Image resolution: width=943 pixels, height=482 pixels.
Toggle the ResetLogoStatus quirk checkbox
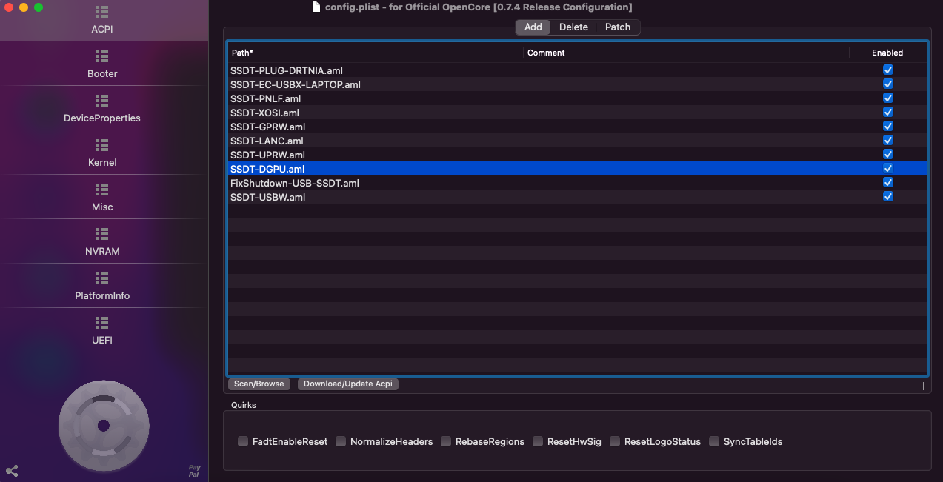[615, 441]
